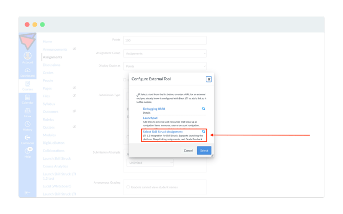The width and height of the screenshot is (343, 214).
Task: Open the Inbox icon in sidebar
Action: (28, 111)
